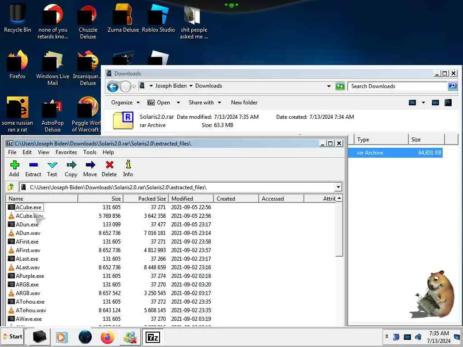This screenshot has width=463, height=347.
Task: Show hidden system tray icons
Action: [x=387, y=336]
